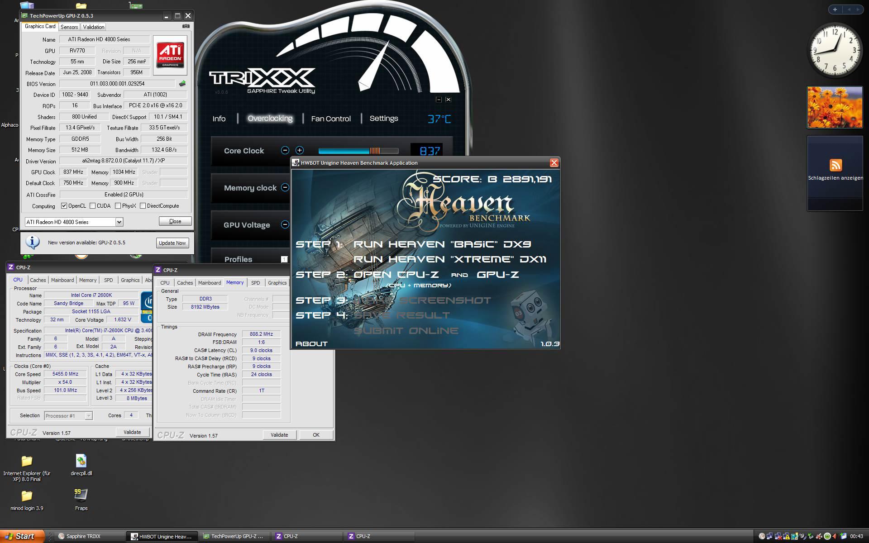Viewport: 869px width, 543px height.
Task: Decrease Core Clock with TRIXX minus icon
Action: pos(285,150)
